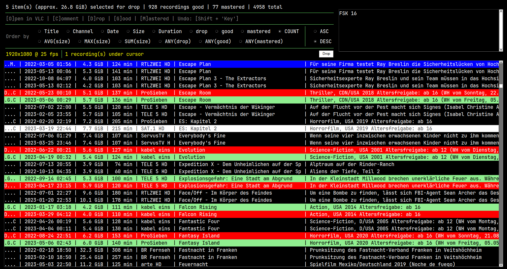Select Fantastic Four row from 2023-04-04
Image resolution: width=507 pixels, height=269 pixels.
[251, 228]
